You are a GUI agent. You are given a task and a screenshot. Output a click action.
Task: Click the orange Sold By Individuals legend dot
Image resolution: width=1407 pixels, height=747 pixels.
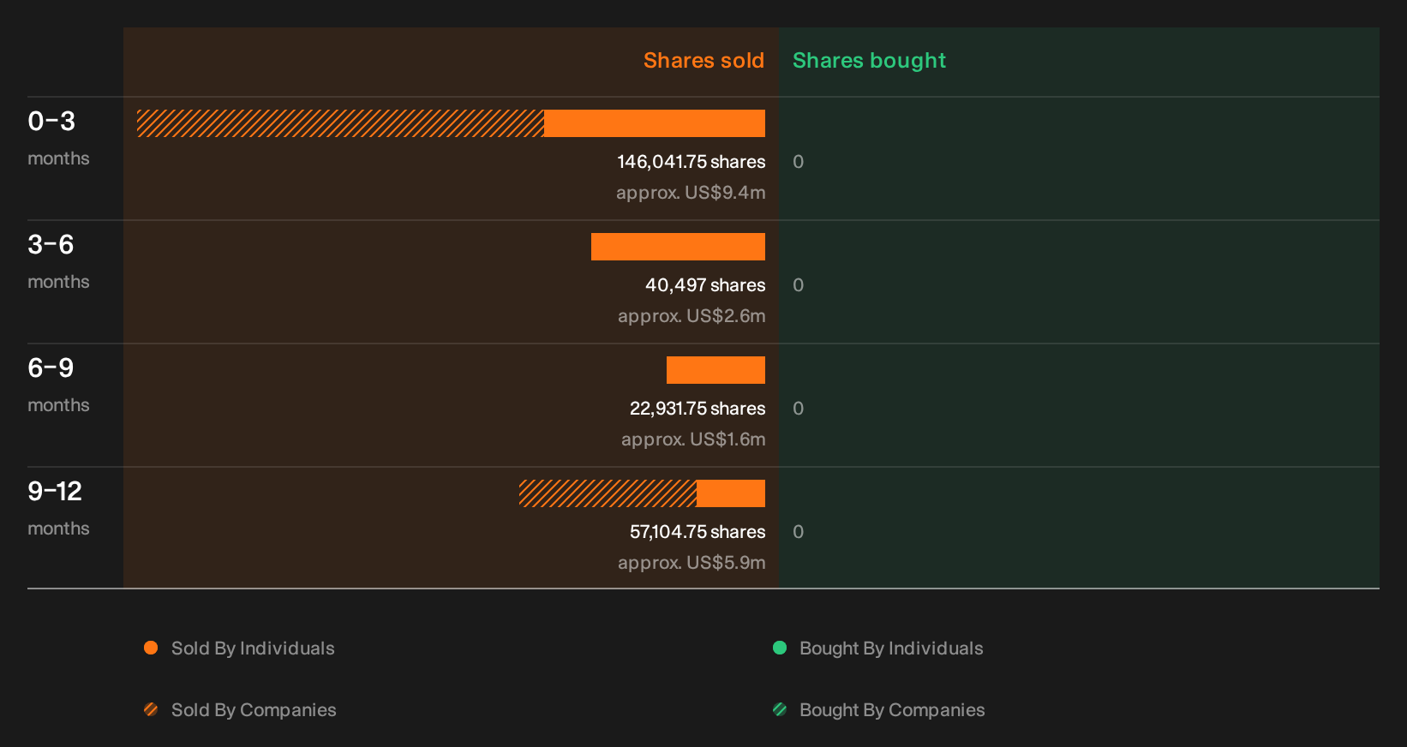pyautogui.click(x=151, y=648)
